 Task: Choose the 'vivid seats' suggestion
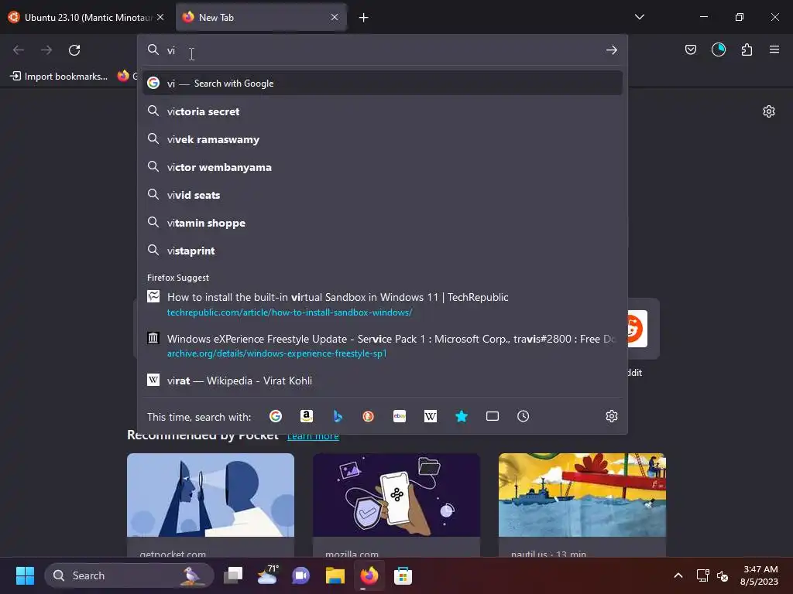(383, 194)
